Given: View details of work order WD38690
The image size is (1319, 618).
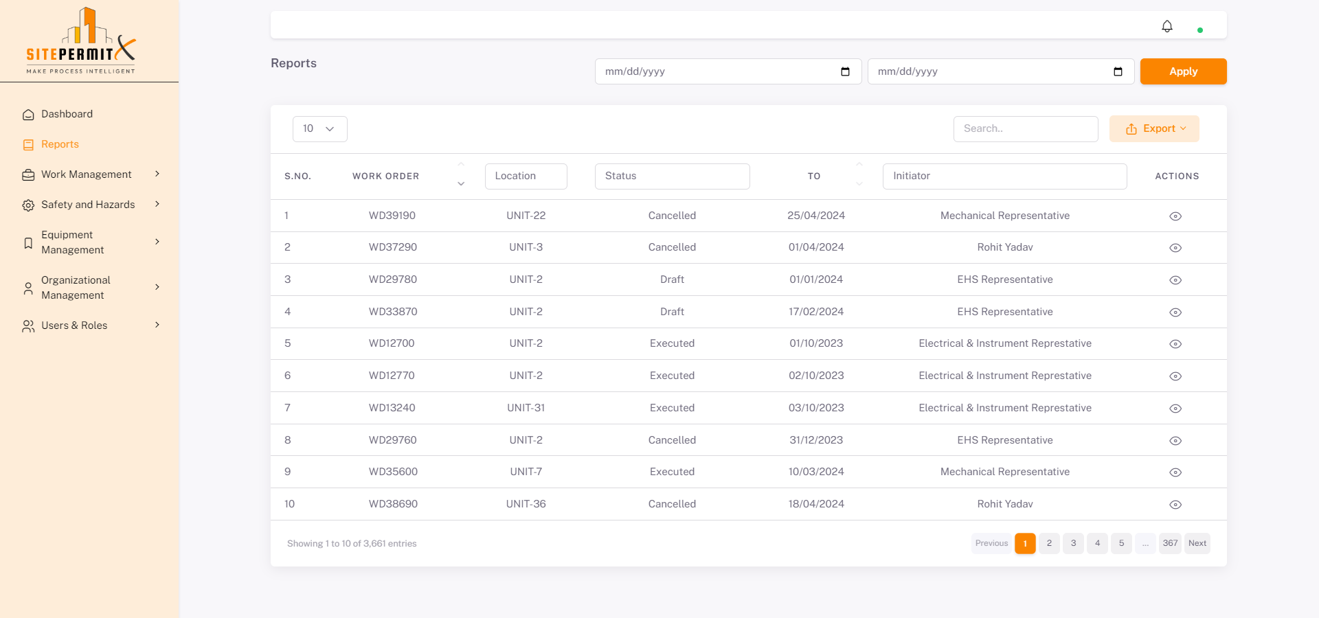Looking at the screenshot, I should pos(1175,505).
